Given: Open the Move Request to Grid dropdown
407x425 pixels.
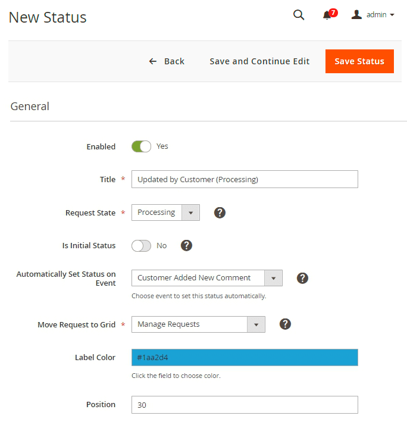Looking at the screenshot, I should [198, 324].
